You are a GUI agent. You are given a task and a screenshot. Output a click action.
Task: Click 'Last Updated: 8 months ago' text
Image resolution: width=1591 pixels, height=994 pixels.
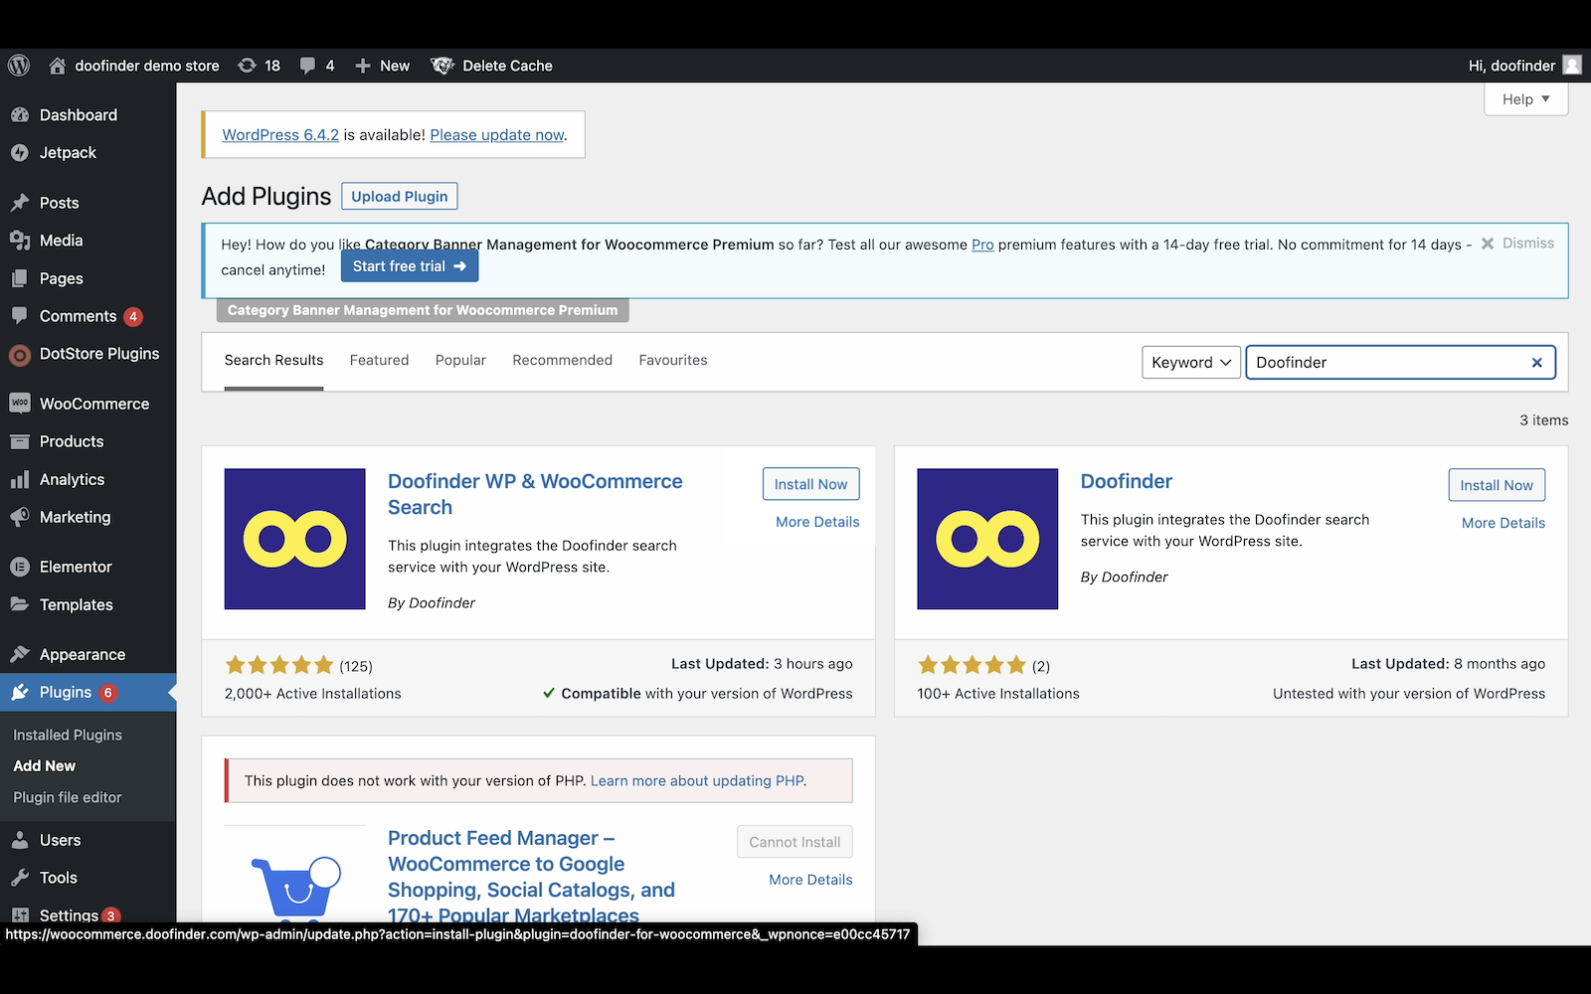click(x=1448, y=664)
